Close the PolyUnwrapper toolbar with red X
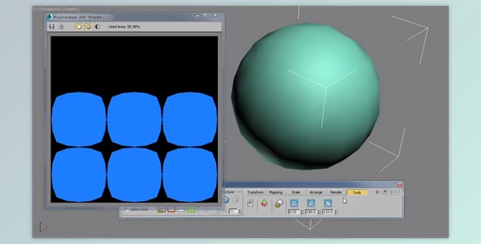The image size is (481, 244). [399, 185]
